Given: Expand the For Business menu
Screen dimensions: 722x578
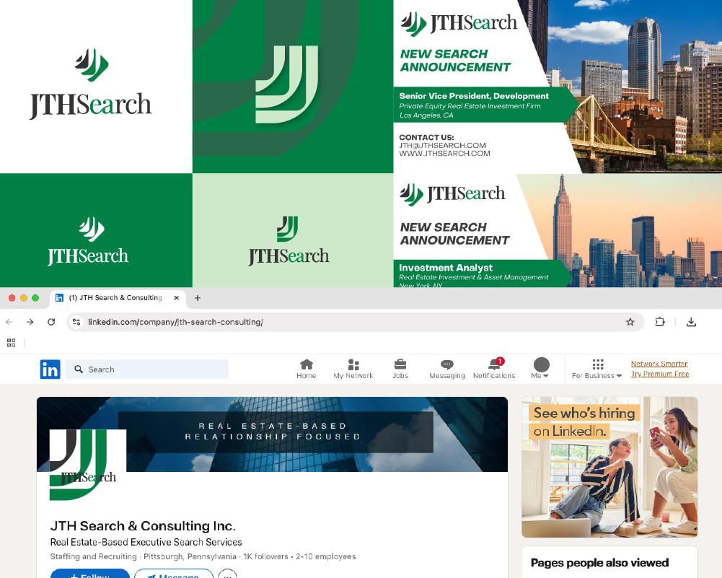Looking at the screenshot, I should click(597, 369).
